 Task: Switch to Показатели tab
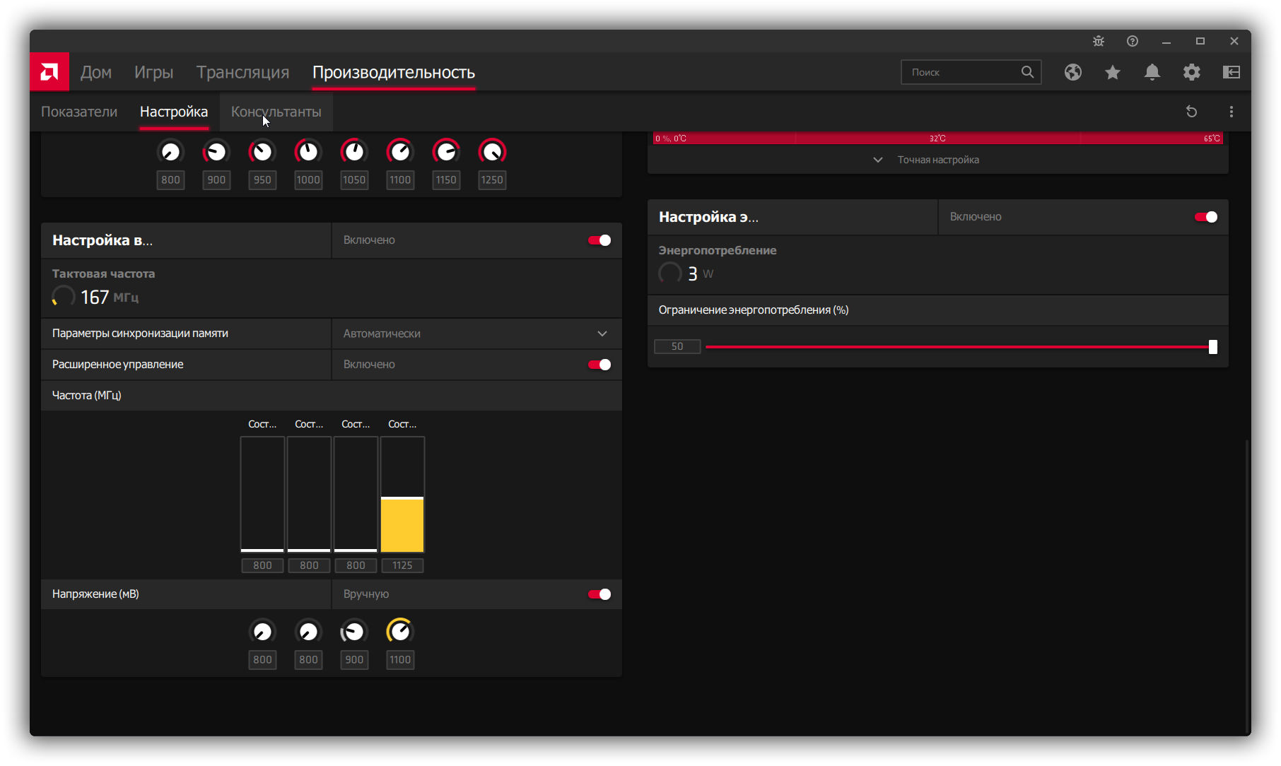pyautogui.click(x=79, y=112)
